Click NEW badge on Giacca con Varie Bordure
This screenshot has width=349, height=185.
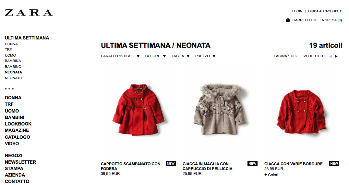(334, 163)
